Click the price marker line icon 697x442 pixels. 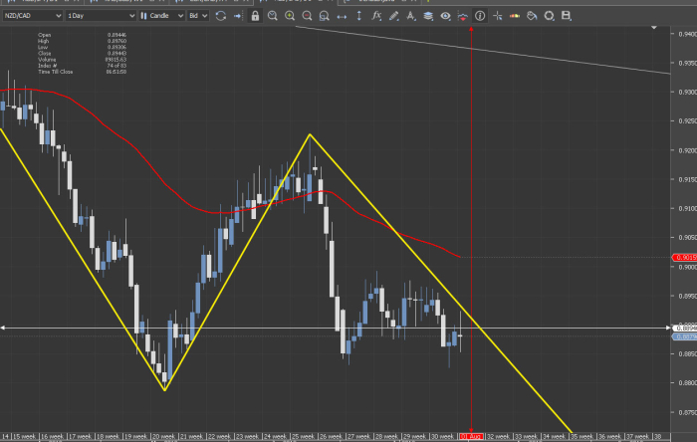[x=463, y=16]
